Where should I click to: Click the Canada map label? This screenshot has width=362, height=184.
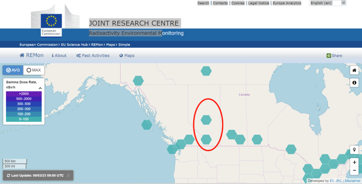coord(244,95)
